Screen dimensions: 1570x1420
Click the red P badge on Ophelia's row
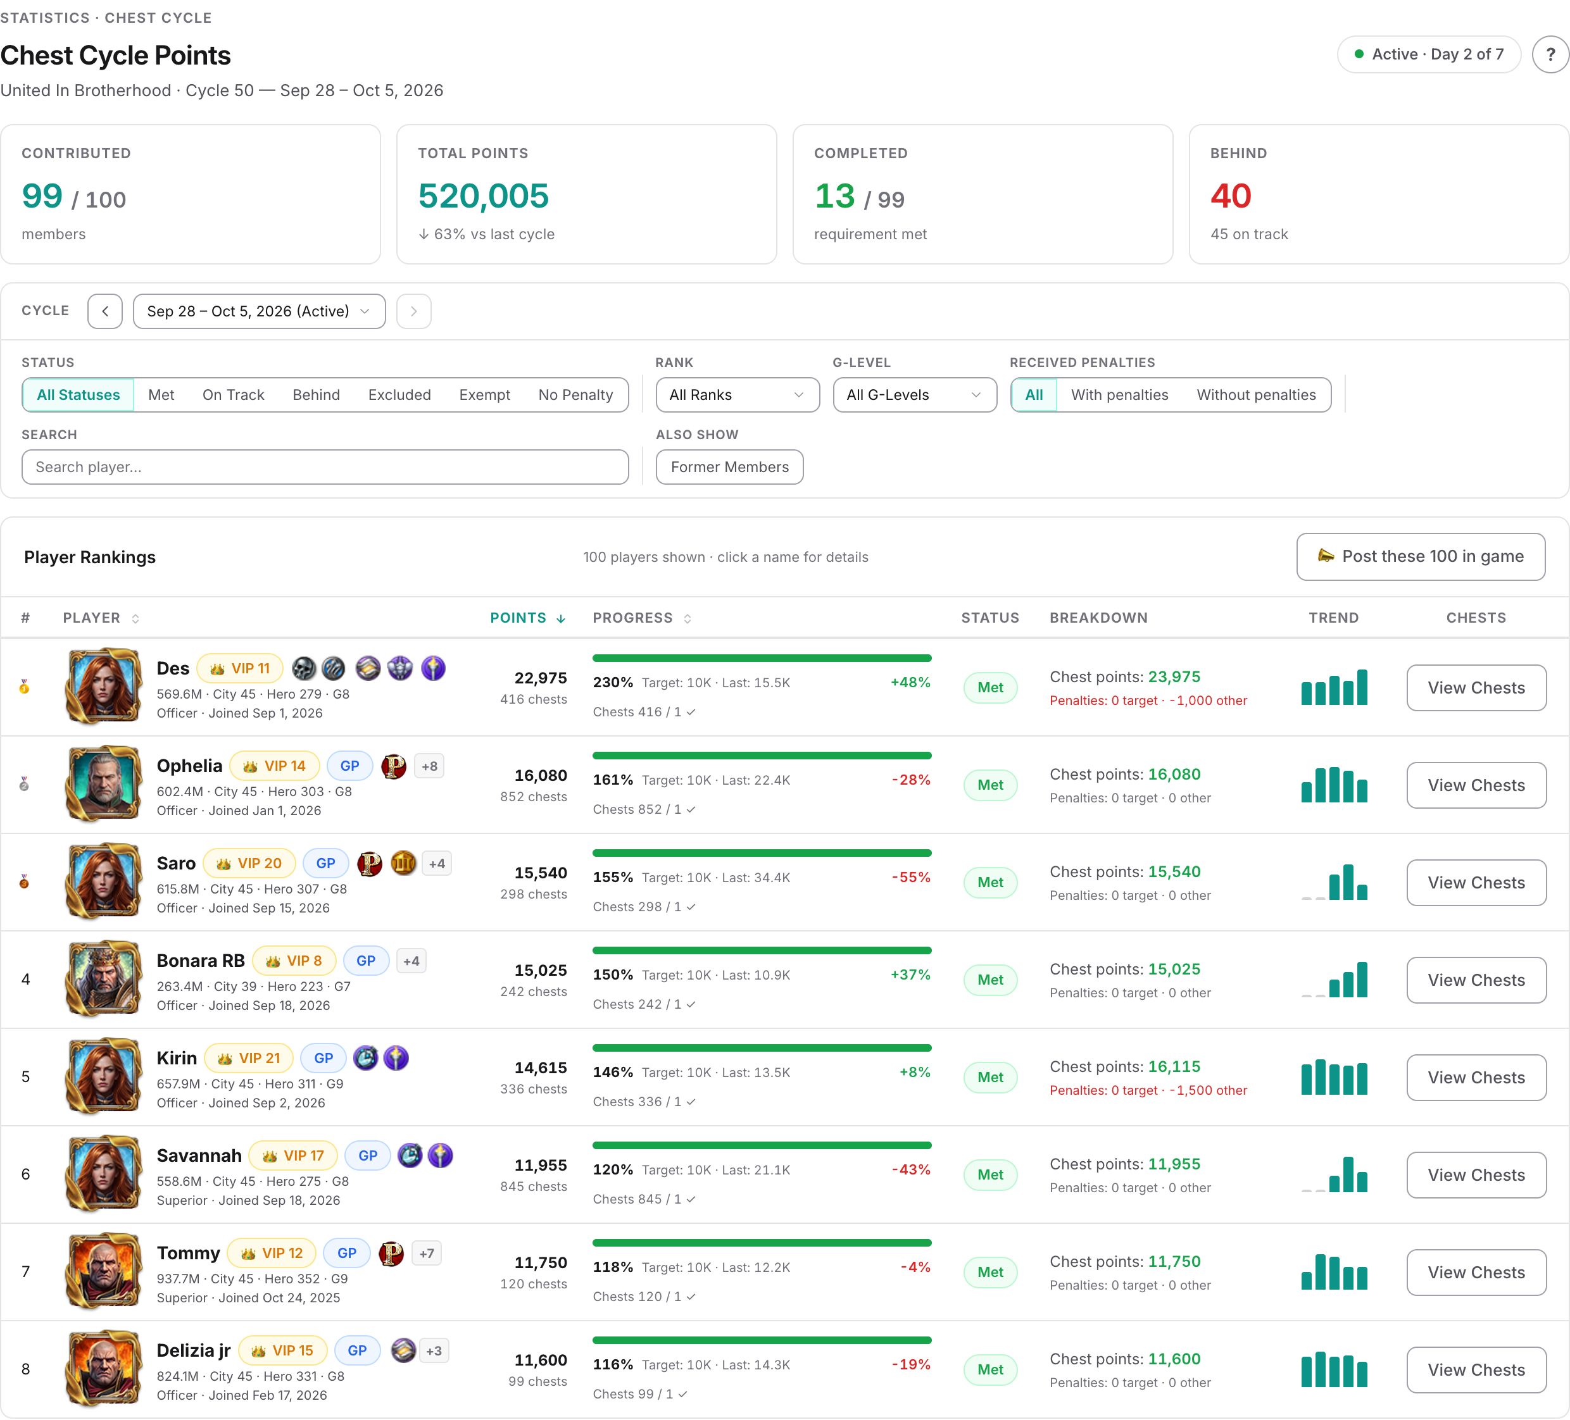[x=393, y=766]
